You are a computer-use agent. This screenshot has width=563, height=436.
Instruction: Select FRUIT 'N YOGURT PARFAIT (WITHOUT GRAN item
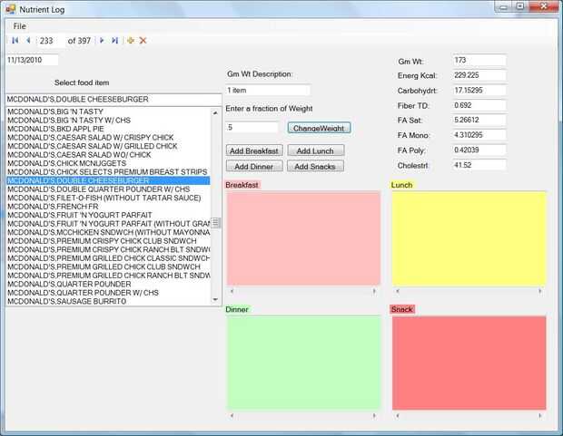108,224
